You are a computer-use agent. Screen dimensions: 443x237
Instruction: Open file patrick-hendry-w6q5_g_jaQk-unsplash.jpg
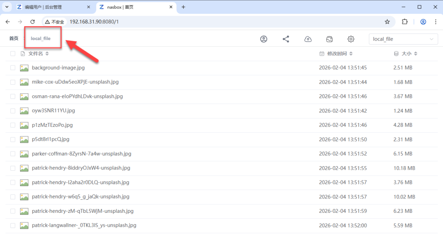(80, 197)
